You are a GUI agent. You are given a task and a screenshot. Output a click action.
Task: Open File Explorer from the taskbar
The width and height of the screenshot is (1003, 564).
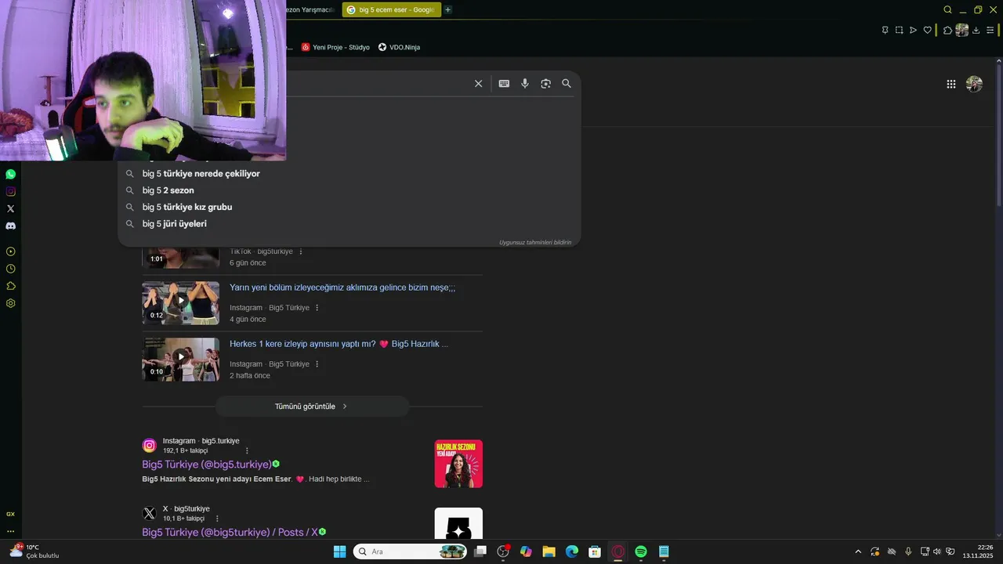tap(549, 551)
